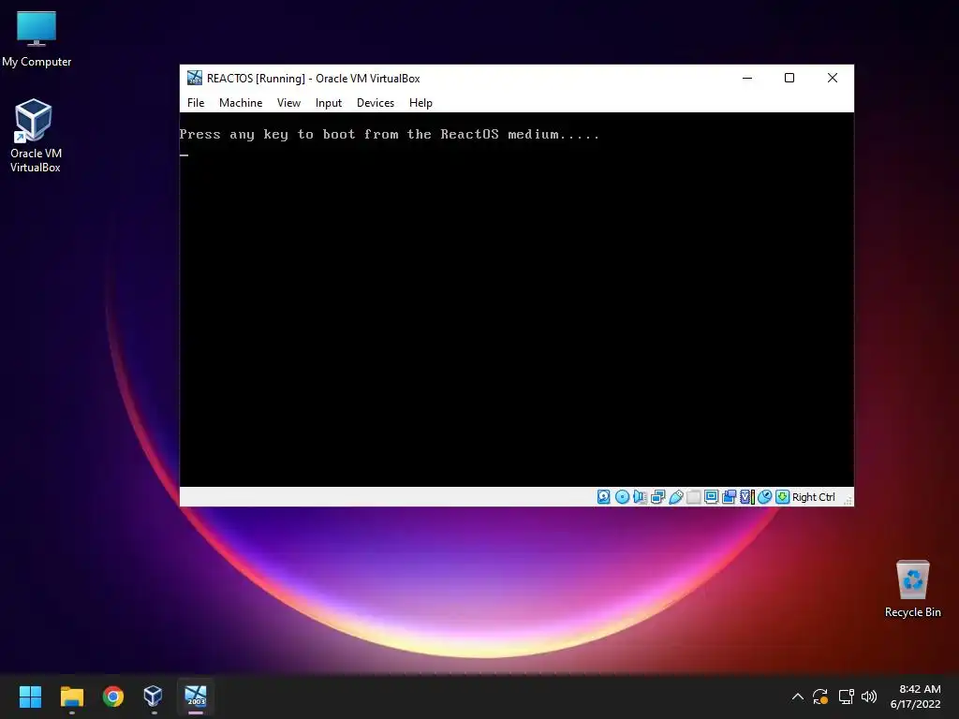The height and width of the screenshot is (719, 959).
Task: Click the USB devices indicator icon
Action: click(676, 497)
